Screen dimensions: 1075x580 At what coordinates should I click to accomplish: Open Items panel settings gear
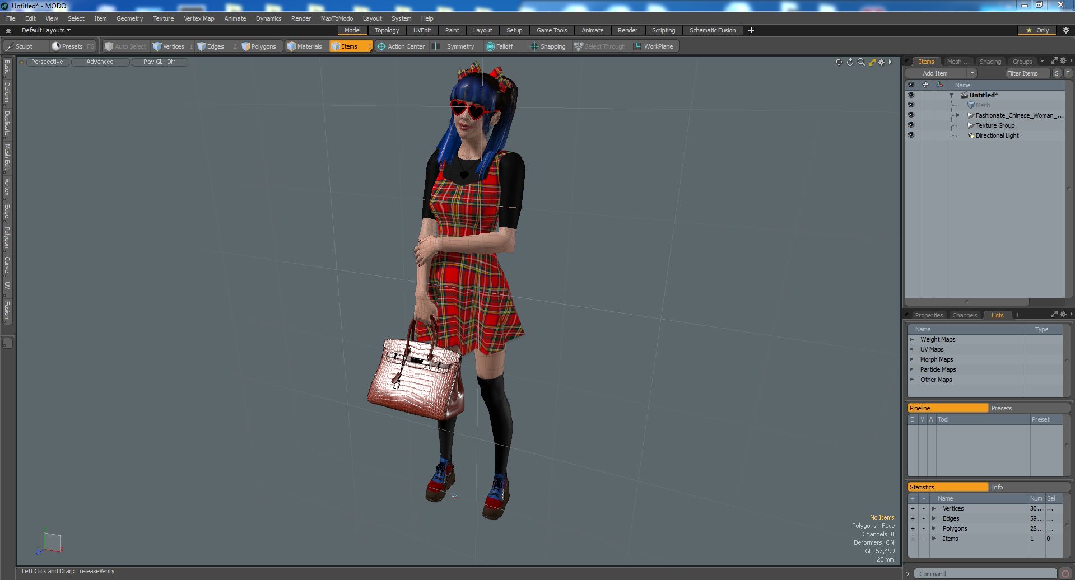pyautogui.click(x=1063, y=61)
